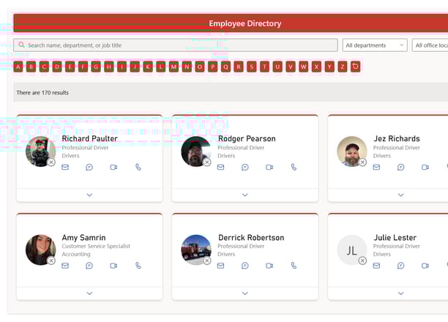Filter employees by letter Q
The image size is (448, 322).
pyautogui.click(x=225, y=67)
